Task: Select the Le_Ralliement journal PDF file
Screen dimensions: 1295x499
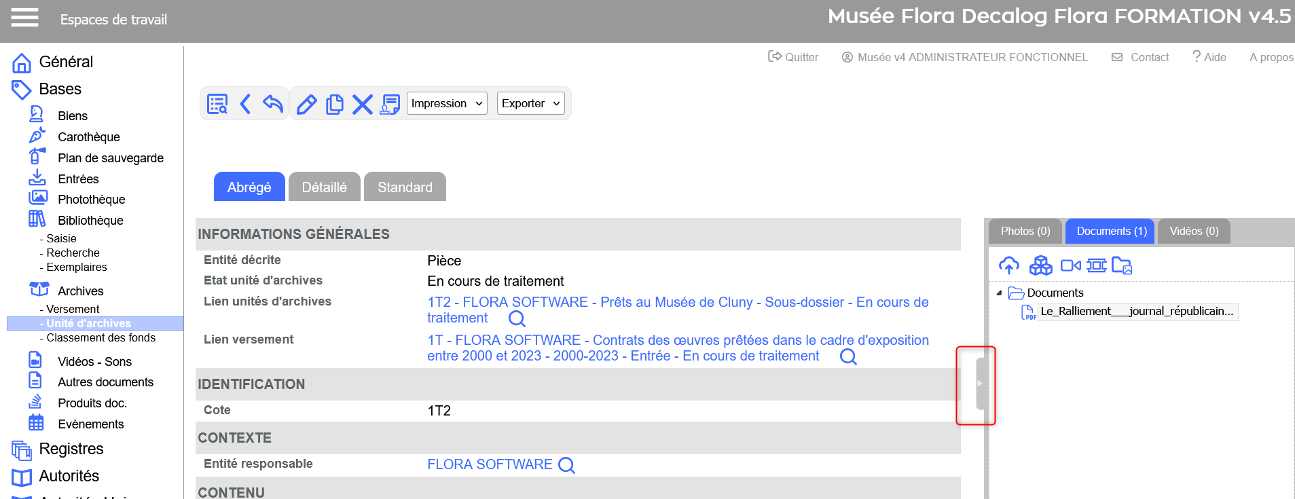Action: (x=1136, y=312)
